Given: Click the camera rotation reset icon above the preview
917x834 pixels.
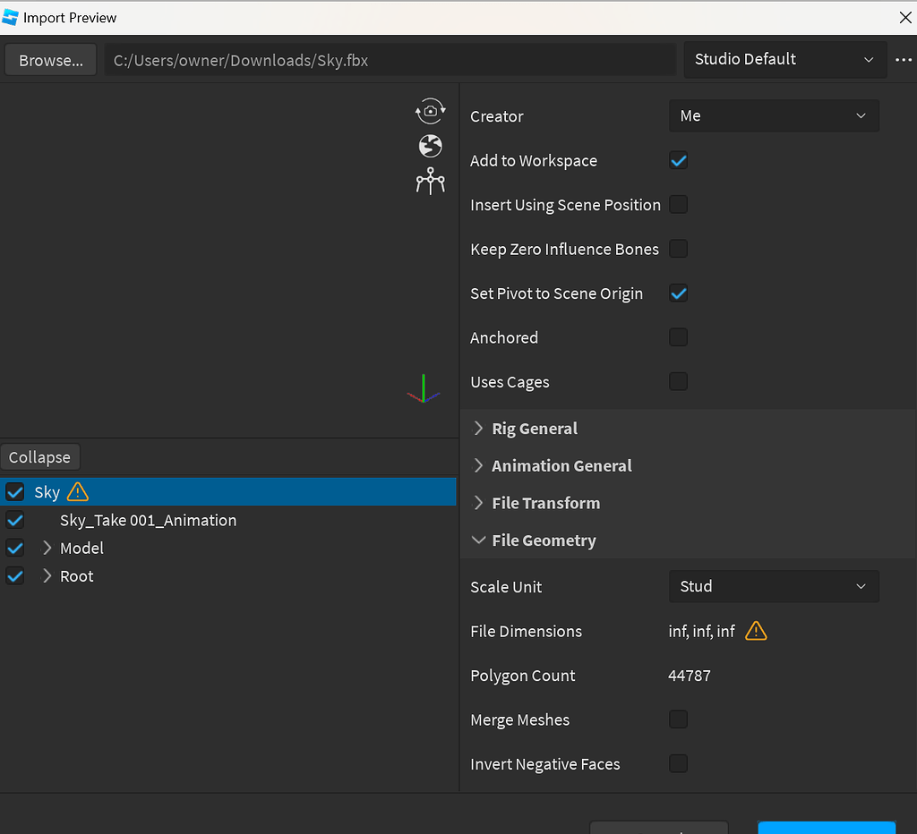Looking at the screenshot, I should [430, 111].
